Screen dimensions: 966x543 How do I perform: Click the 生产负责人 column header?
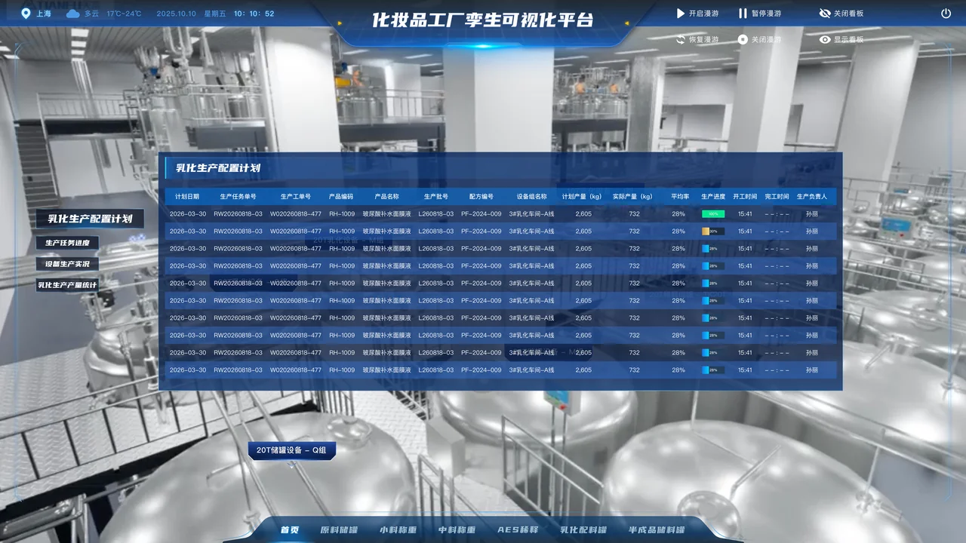[x=812, y=197]
